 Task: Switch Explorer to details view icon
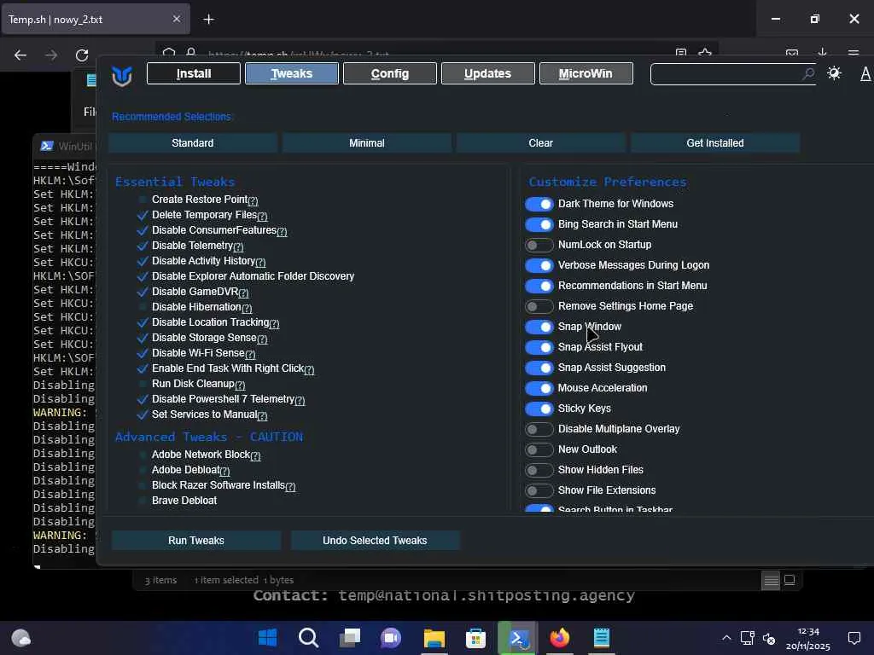(771, 581)
